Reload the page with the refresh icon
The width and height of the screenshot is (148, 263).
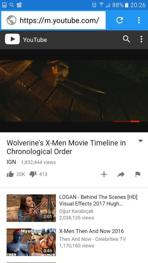(119, 20)
